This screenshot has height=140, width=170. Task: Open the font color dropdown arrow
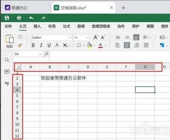[105, 45]
